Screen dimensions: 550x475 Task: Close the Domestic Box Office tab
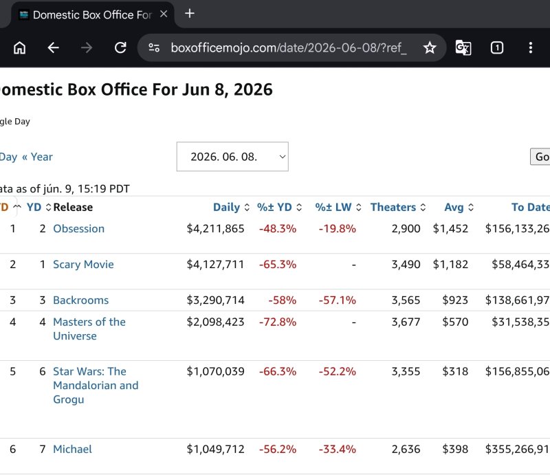coord(164,14)
